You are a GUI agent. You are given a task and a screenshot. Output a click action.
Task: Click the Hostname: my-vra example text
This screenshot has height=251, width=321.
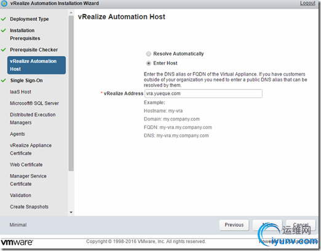[x=163, y=111]
